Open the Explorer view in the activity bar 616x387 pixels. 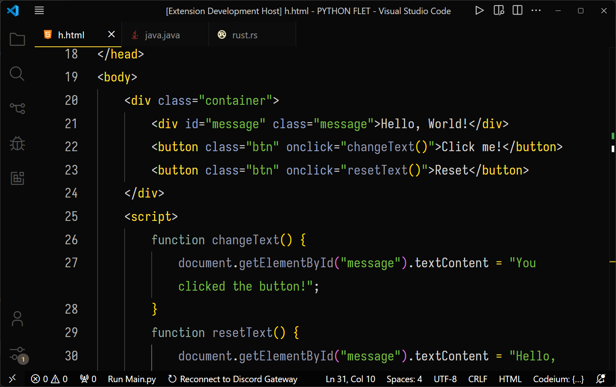17,39
